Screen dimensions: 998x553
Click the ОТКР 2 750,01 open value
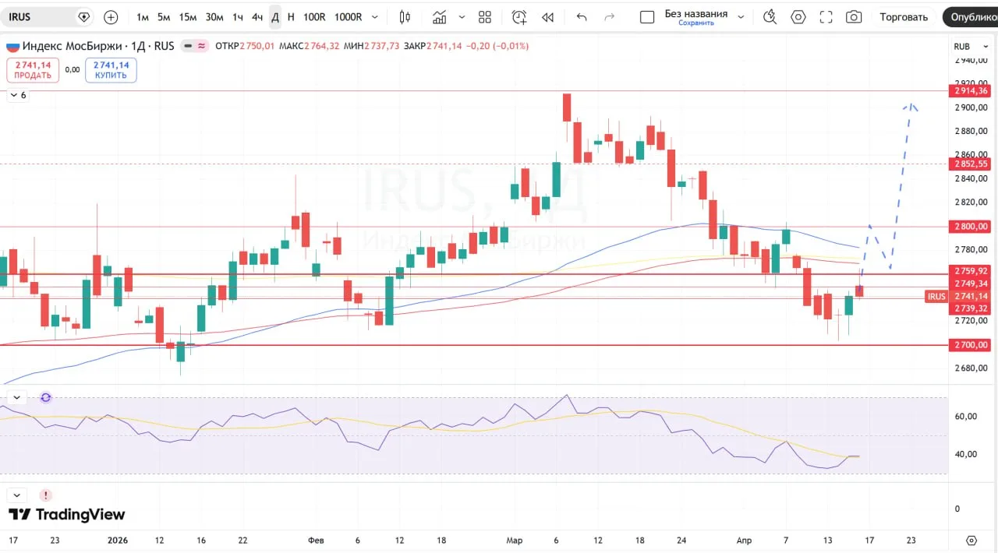tap(245, 46)
